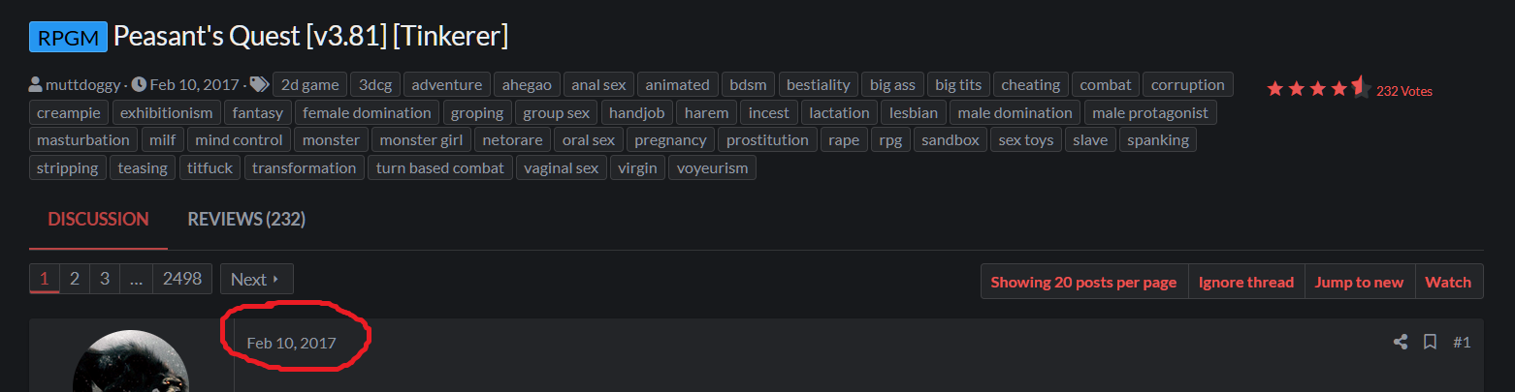This screenshot has width=1515, height=392.
Task: Click the tags icon before the tag list
Action: pos(259,84)
